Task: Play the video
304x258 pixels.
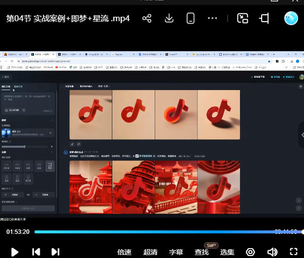Action: [15, 252]
